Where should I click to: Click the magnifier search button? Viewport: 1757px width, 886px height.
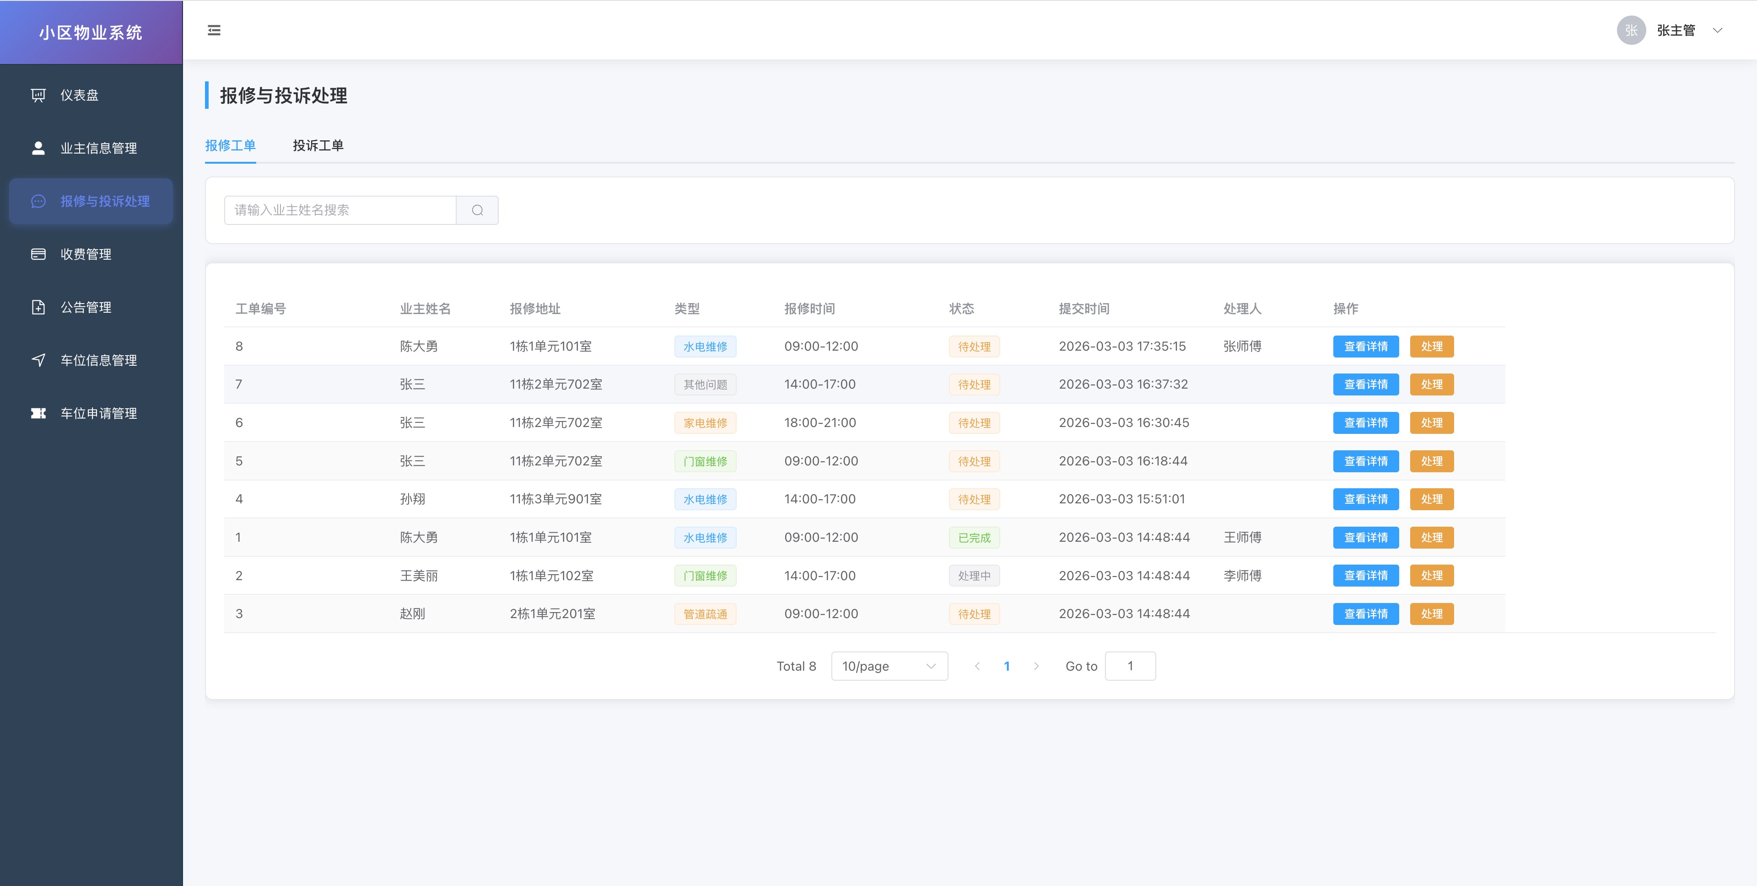477,210
